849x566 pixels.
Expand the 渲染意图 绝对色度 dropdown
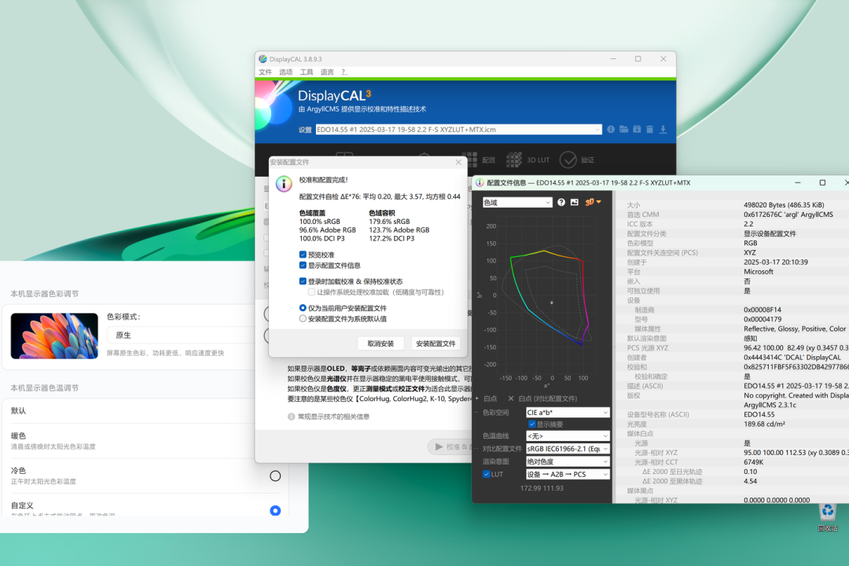(x=568, y=461)
